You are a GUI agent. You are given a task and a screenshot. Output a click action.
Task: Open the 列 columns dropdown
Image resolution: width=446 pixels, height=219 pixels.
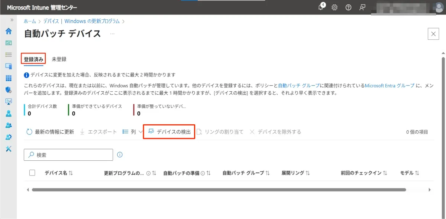[x=133, y=132]
